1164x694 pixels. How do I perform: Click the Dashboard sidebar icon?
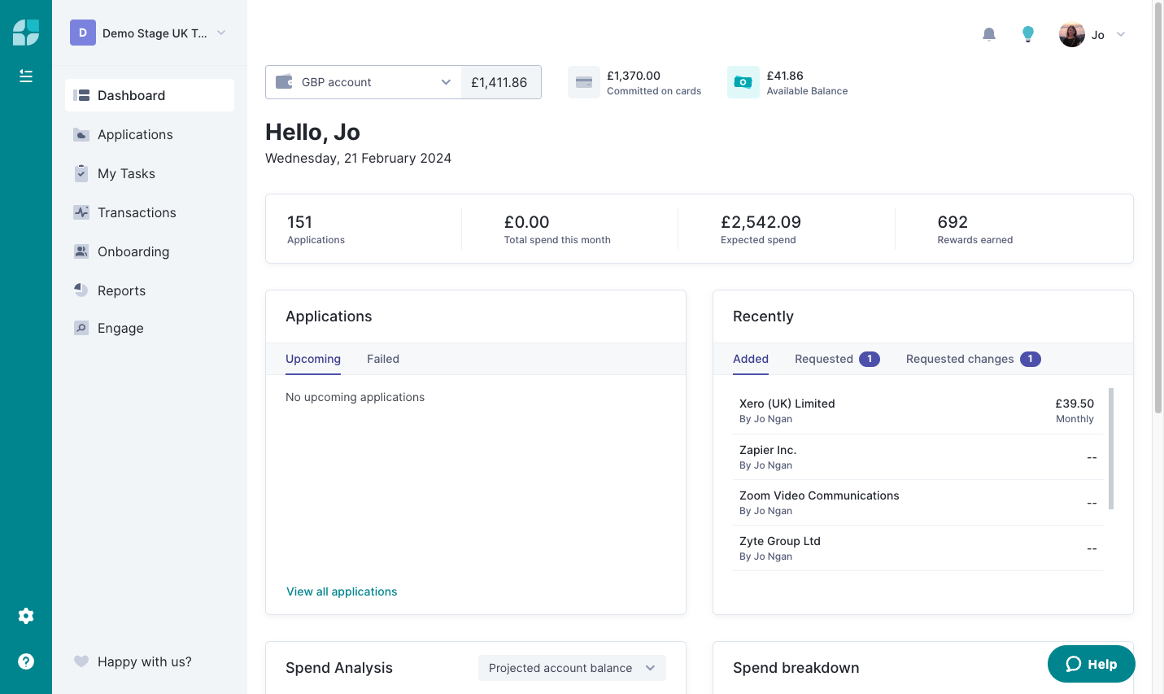(x=81, y=95)
